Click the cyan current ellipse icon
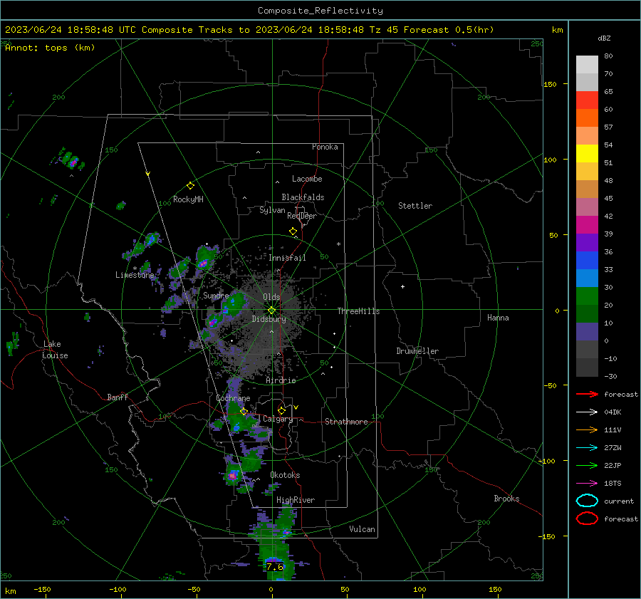Screen dimensions: 641x599 587,501
